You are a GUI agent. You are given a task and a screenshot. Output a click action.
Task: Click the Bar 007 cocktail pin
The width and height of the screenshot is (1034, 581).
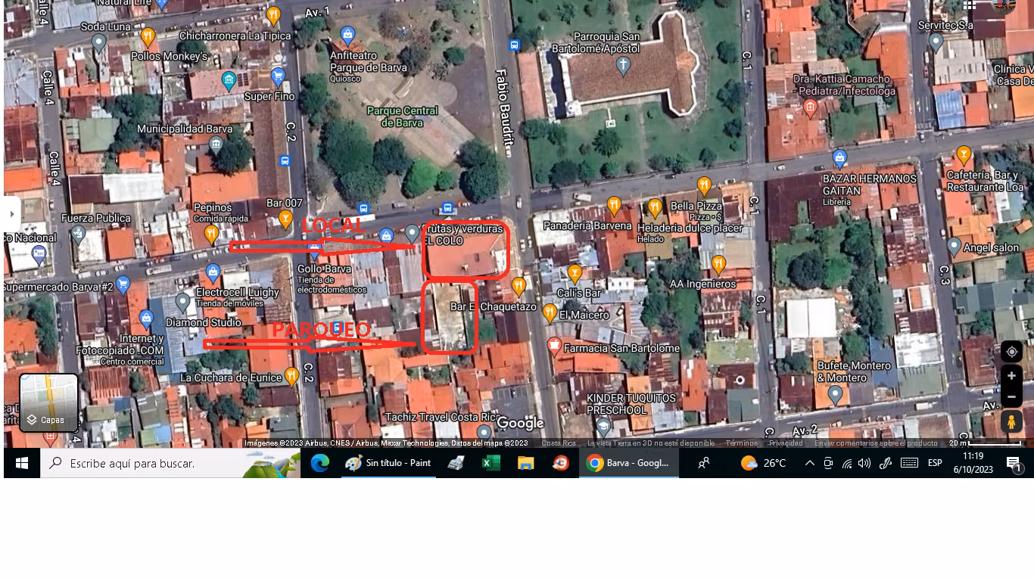(x=285, y=219)
